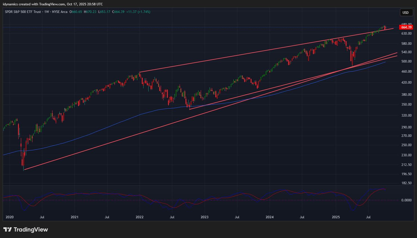Click the +11.37 (+1.74%) change value
The width and height of the screenshot is (417, 238).
pos(138,12)
